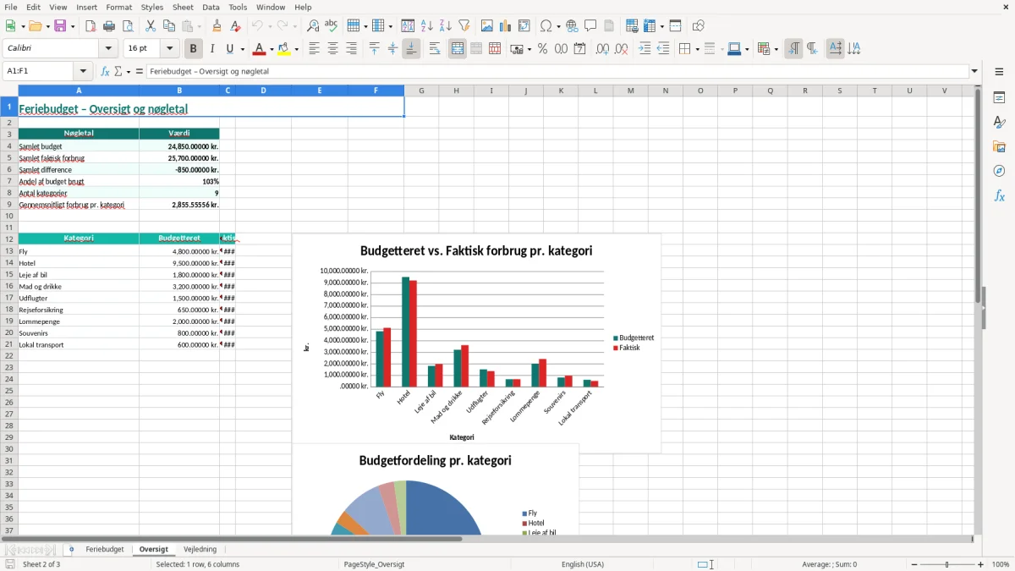The width and height of the screenshot is (1015, 571).
Task: Click the Sort Descending icon
Action: click(446, 26)
